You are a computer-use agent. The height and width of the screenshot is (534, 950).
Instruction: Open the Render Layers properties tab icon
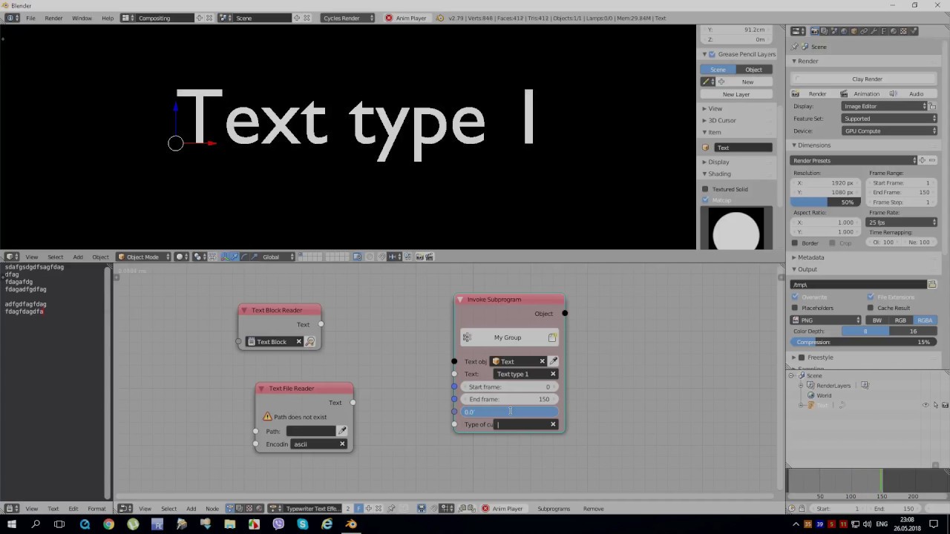click(x=824, y=31)
